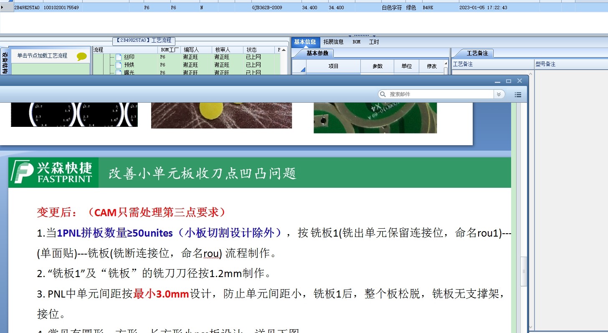
Task: Sort by the BOM工厂 column header
Action: [170, 50]
